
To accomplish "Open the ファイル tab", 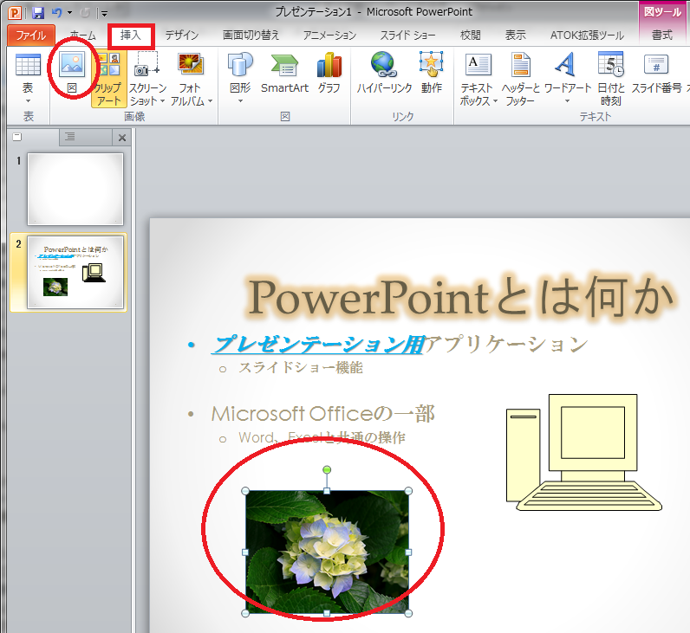I will 31,36.
